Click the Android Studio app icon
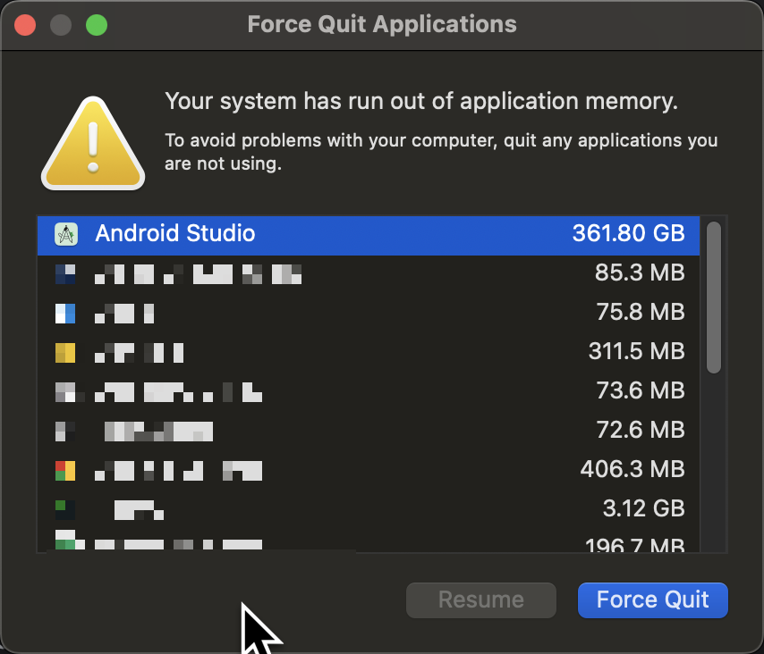 pos(66,234)
